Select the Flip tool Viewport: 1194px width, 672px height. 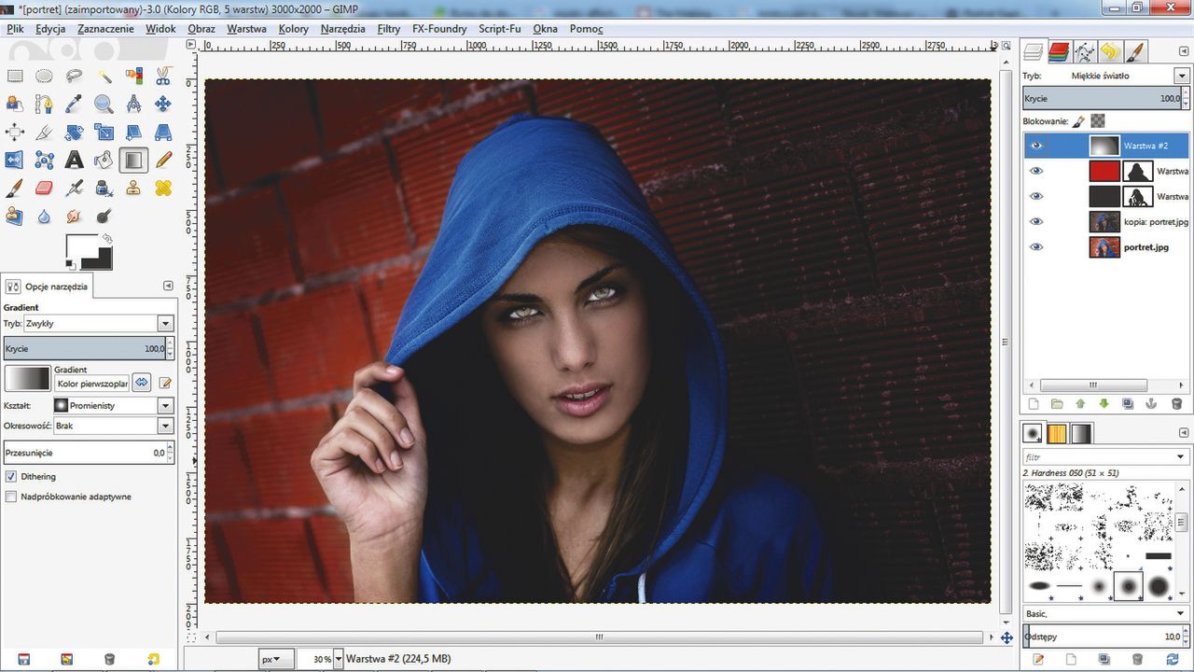[14, 160]
